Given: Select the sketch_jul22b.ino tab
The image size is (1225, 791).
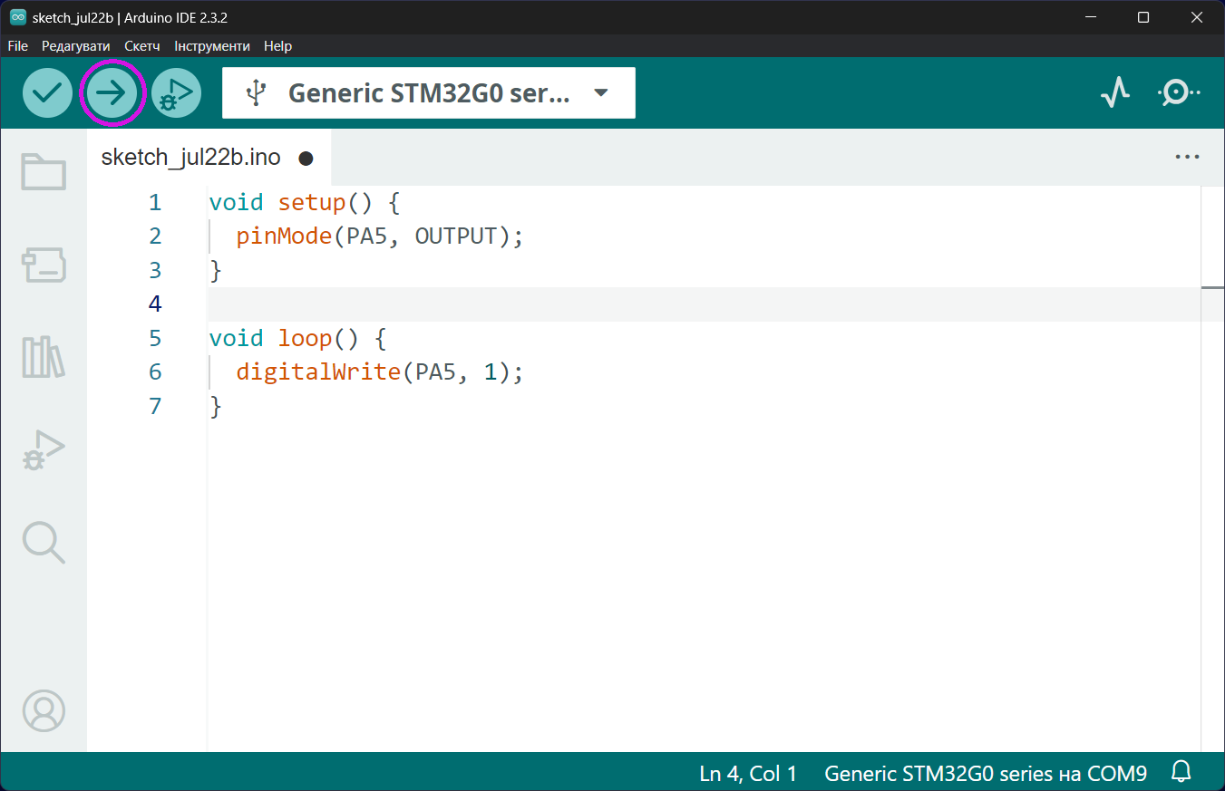Looking at the screenshot, I should click(191, 158).
